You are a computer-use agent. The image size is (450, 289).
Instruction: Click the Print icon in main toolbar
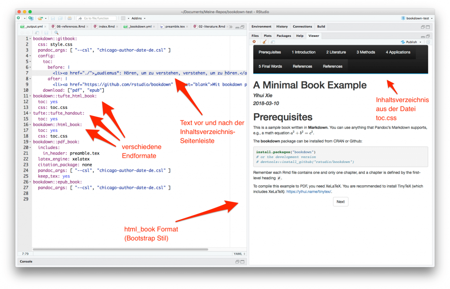69,18
